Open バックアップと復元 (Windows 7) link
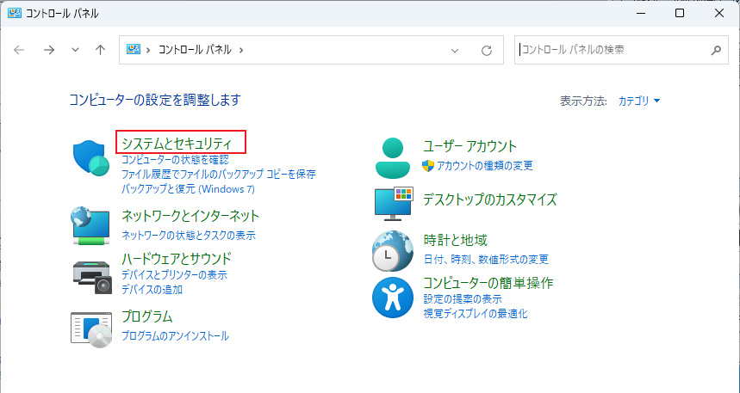The width and height of the screenshot is (740, 393). [189, 189]
